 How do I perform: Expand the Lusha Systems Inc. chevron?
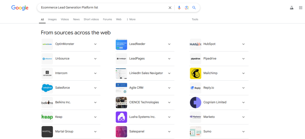click(x=169, y=117)
